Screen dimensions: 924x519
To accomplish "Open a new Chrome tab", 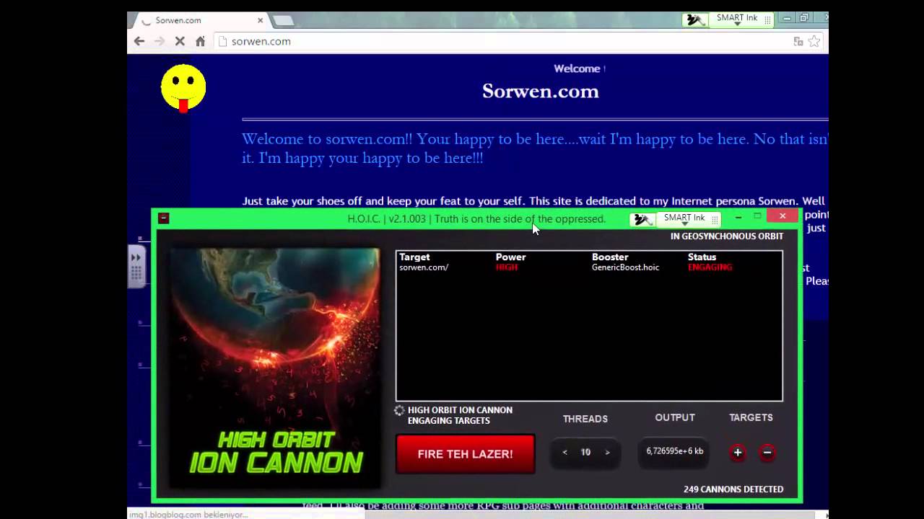I will pos(283,20).
